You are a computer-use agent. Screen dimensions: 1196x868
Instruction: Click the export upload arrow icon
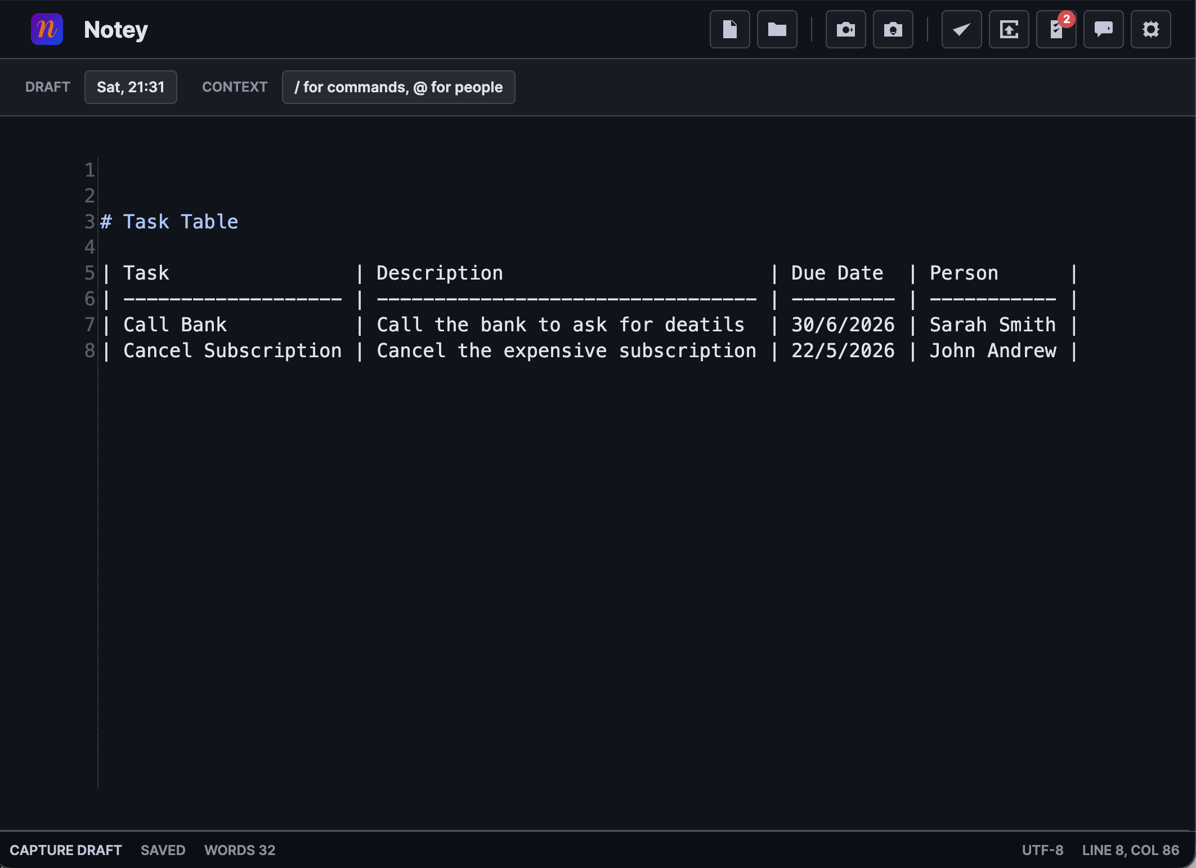click(1009, 29)
